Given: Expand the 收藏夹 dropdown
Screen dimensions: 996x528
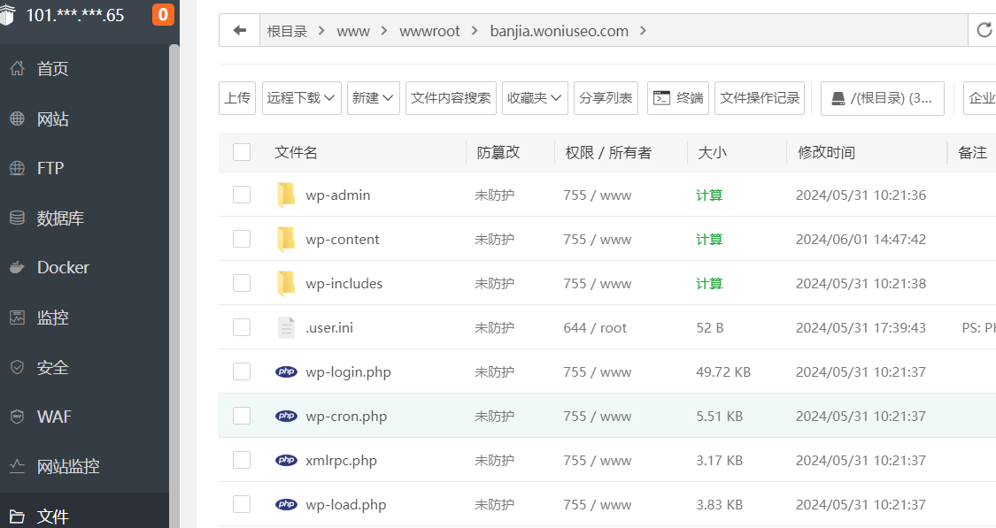Looking at the screenshot, I should (x=535, y=98).
